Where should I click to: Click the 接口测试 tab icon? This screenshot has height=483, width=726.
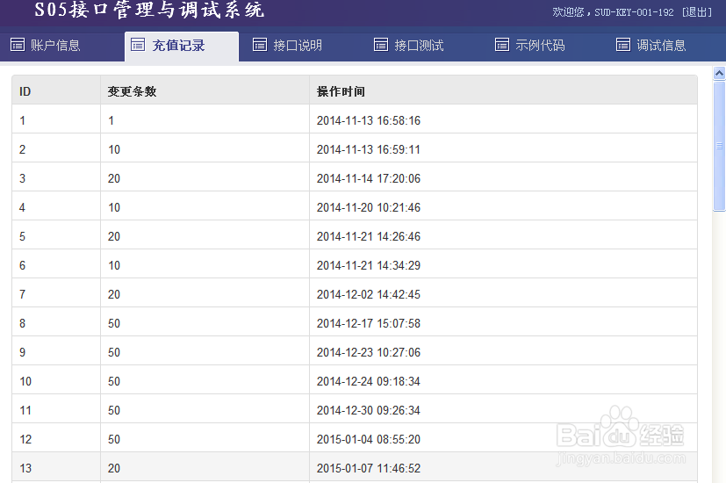pyautogui.click(x=381, y=45)
